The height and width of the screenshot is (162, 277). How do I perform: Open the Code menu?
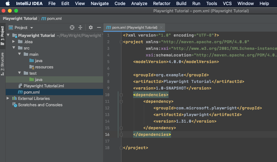pos(120,3)
